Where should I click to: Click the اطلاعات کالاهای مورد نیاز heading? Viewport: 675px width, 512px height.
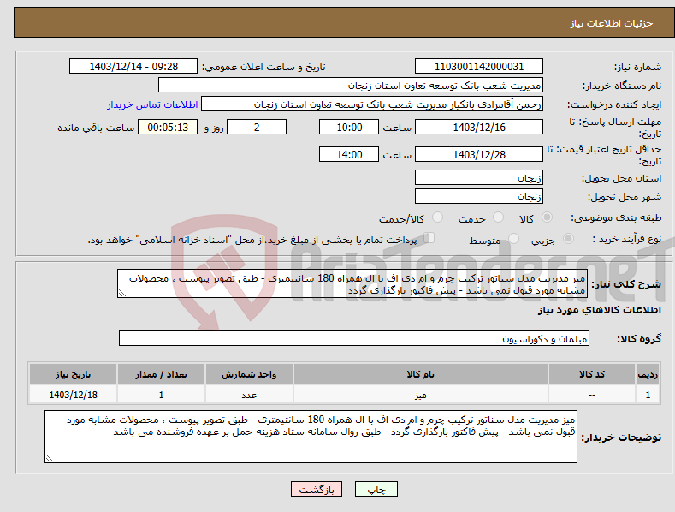click(599, 310)
